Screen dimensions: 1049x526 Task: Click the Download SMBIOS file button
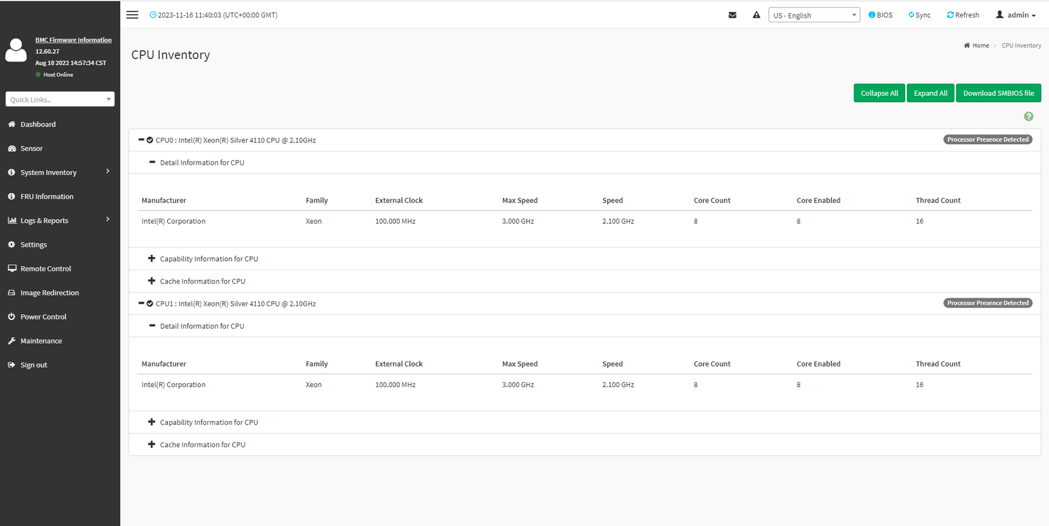[x=998, y=93]
